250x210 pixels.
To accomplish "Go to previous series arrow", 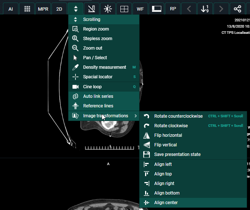I will (x=189, y=9).
